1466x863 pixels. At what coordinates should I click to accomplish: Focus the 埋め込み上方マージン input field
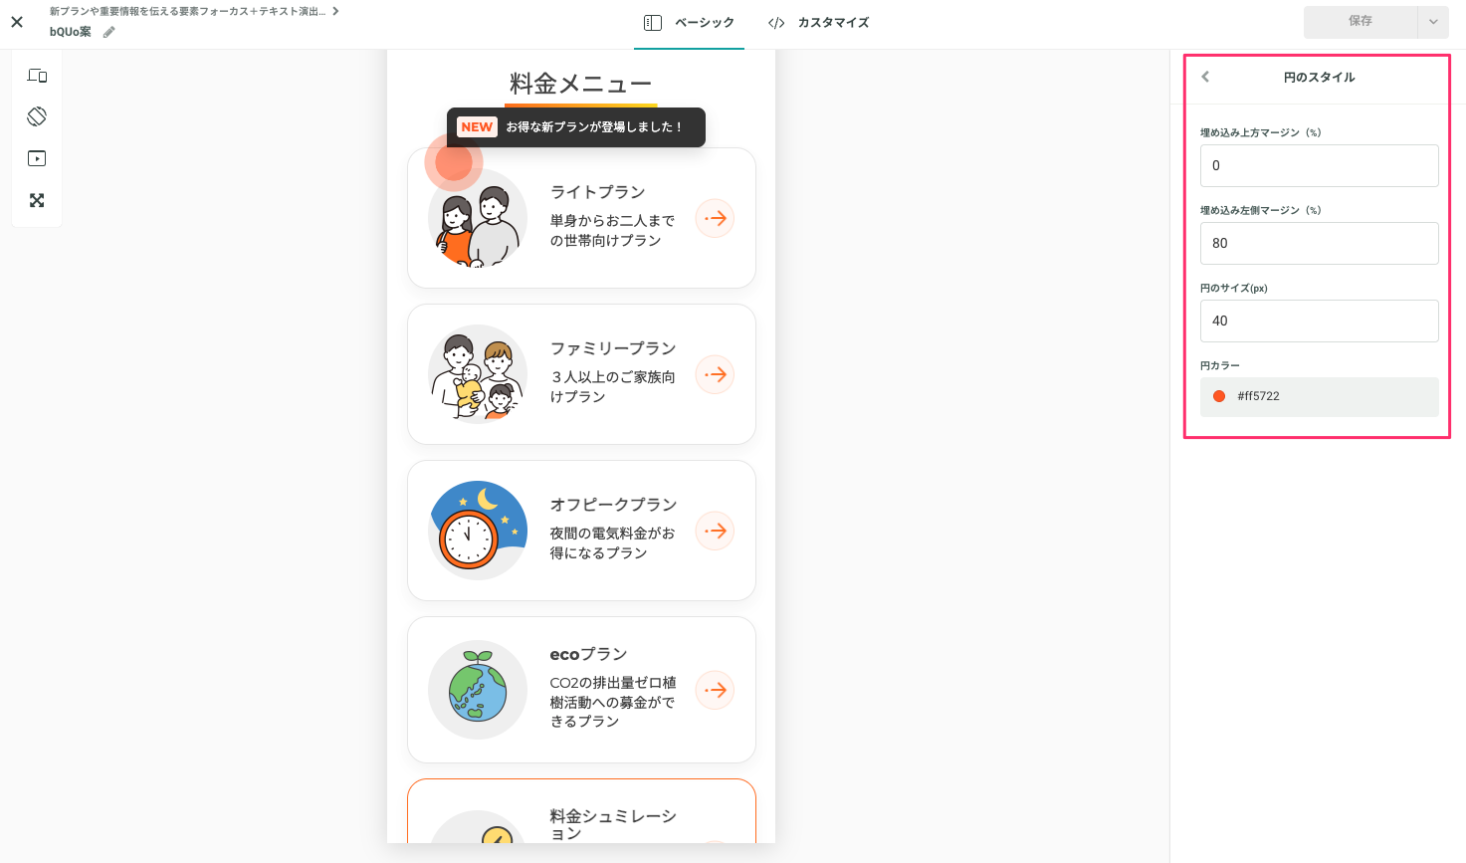coord(1319,165)
